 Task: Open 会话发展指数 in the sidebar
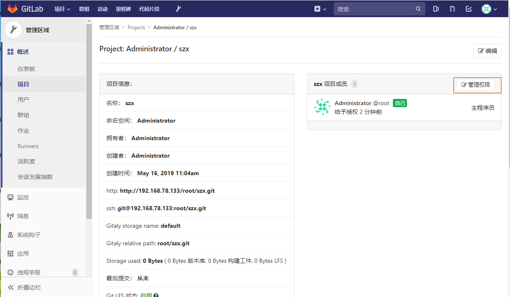coord(35,177)
